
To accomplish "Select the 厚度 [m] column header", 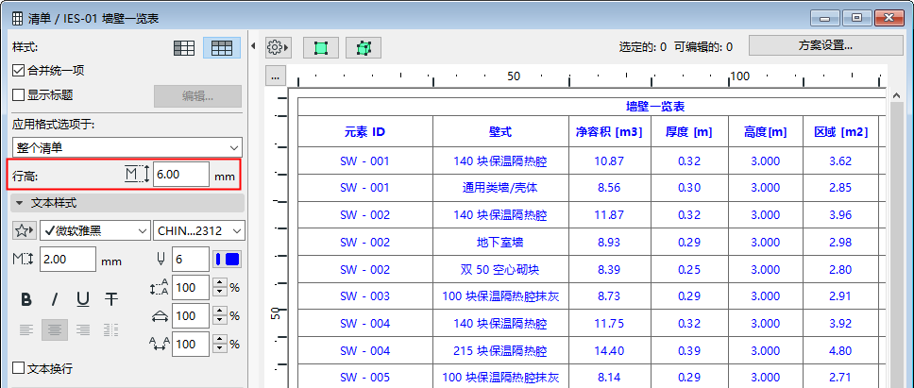I will tap(689, 131).
